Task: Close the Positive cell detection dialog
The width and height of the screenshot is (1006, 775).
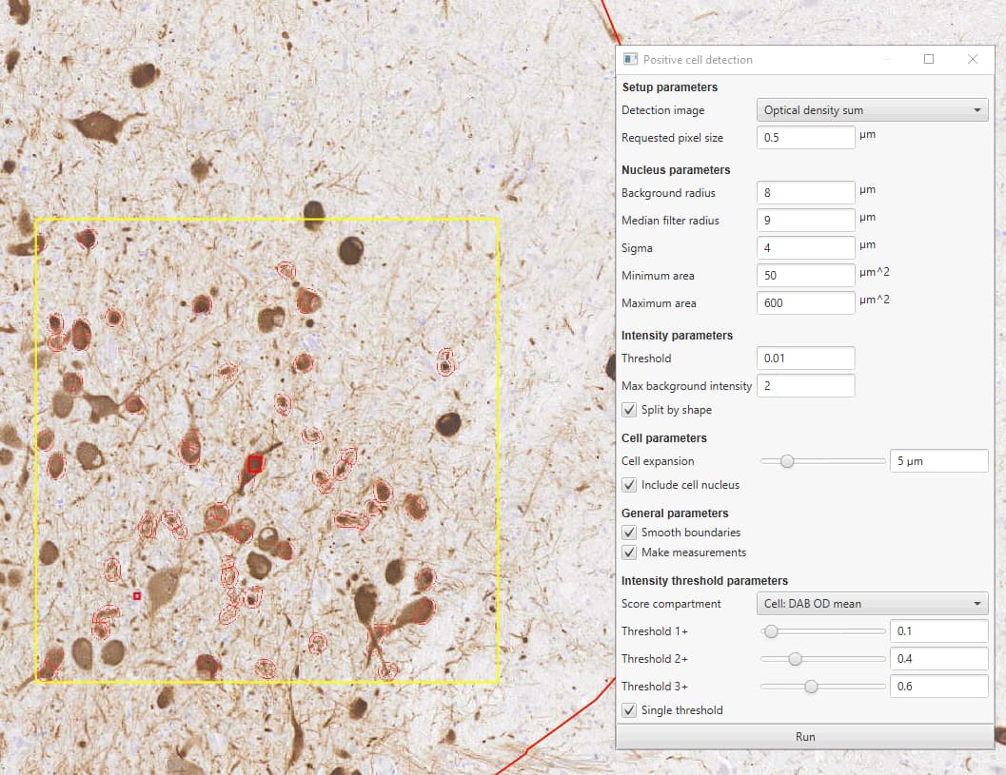Action: pyautogui.click(x=973, y=59)
